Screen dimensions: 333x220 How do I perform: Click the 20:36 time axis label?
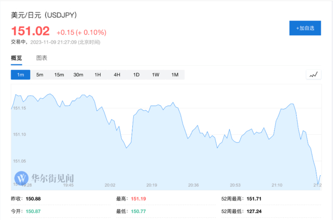(x=193, y=185)
